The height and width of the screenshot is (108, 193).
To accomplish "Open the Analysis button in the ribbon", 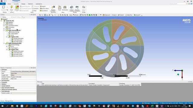I will 17,8.
